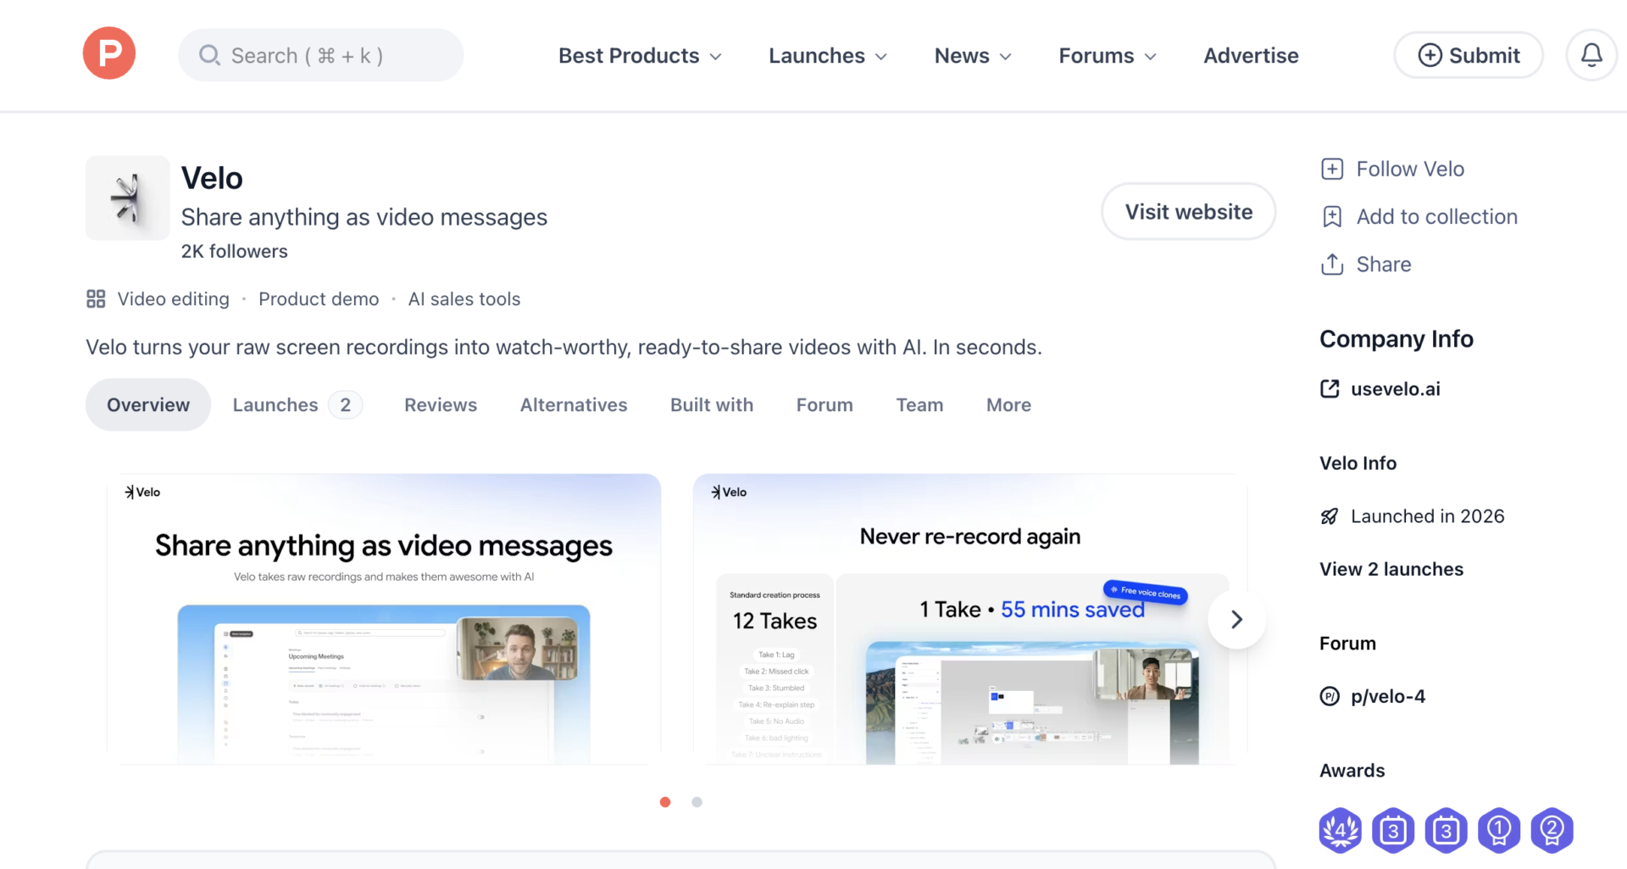Click the categories grid icon beside Video editing

[x=96, y=298]
